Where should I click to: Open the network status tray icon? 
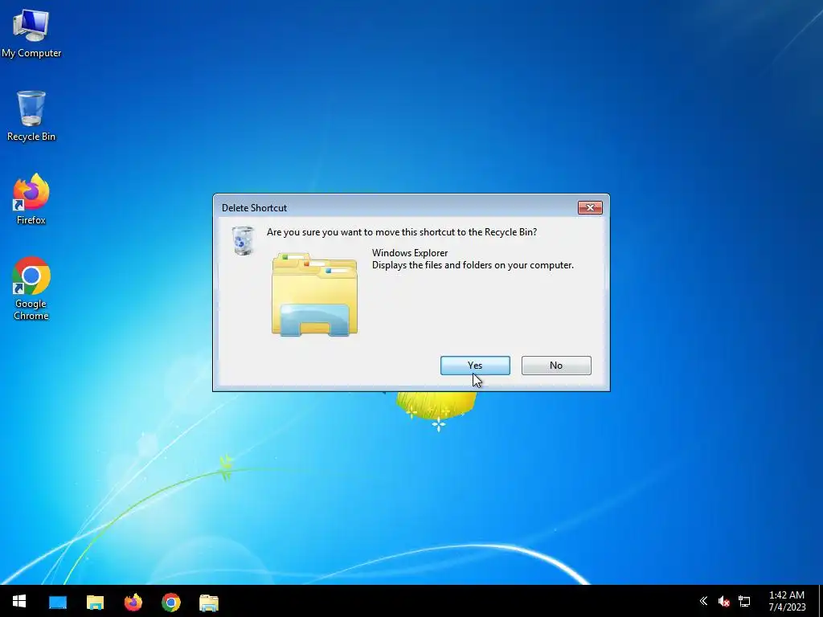tap(744, 601)
